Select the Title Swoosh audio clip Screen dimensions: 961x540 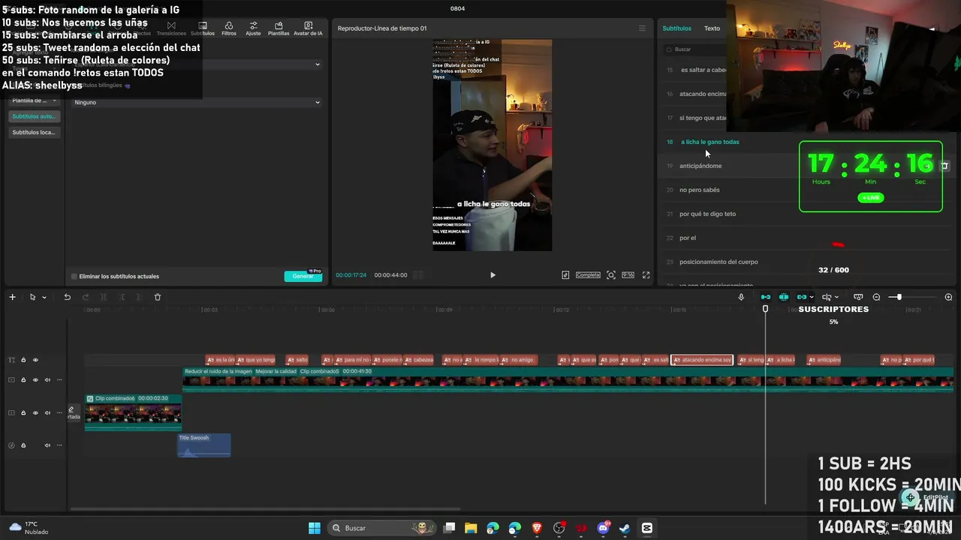204,445
